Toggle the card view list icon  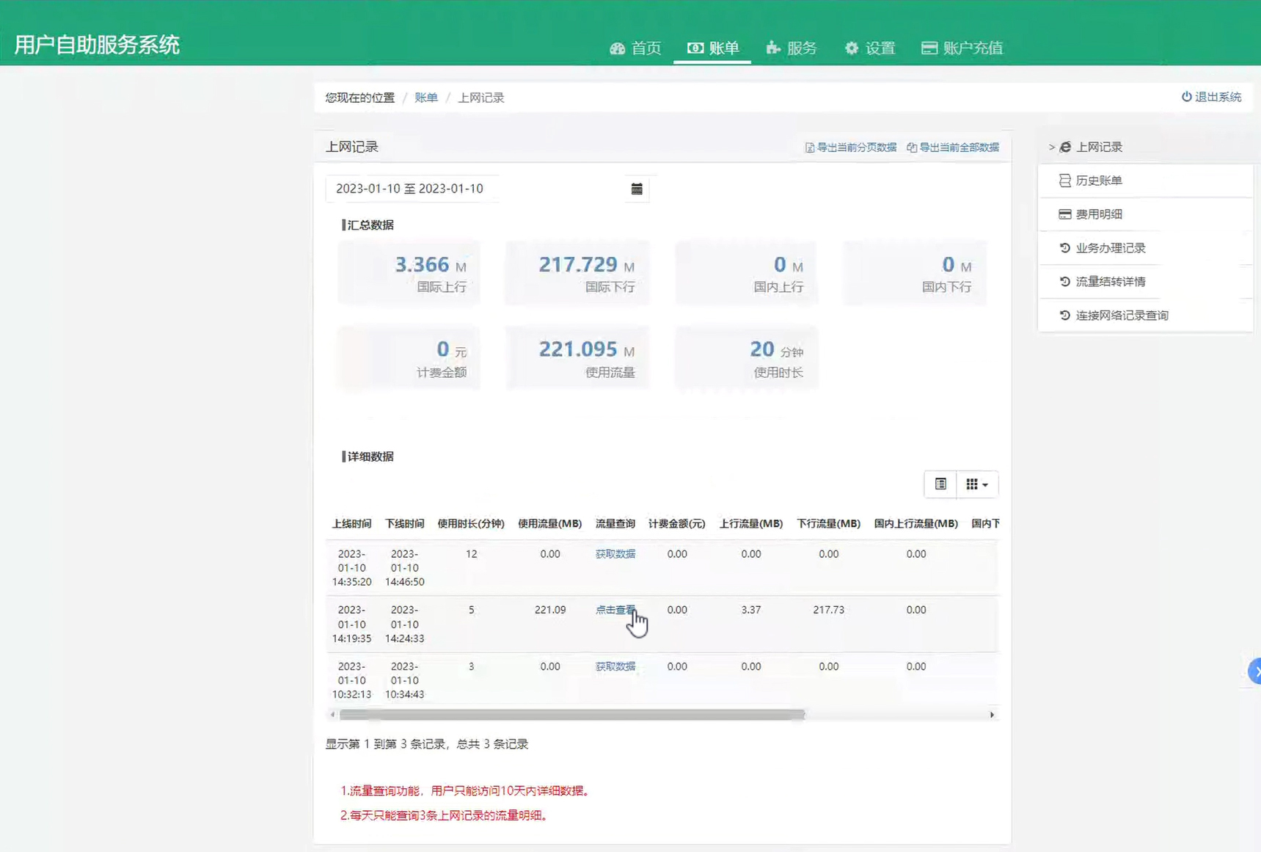click(940, 484)
